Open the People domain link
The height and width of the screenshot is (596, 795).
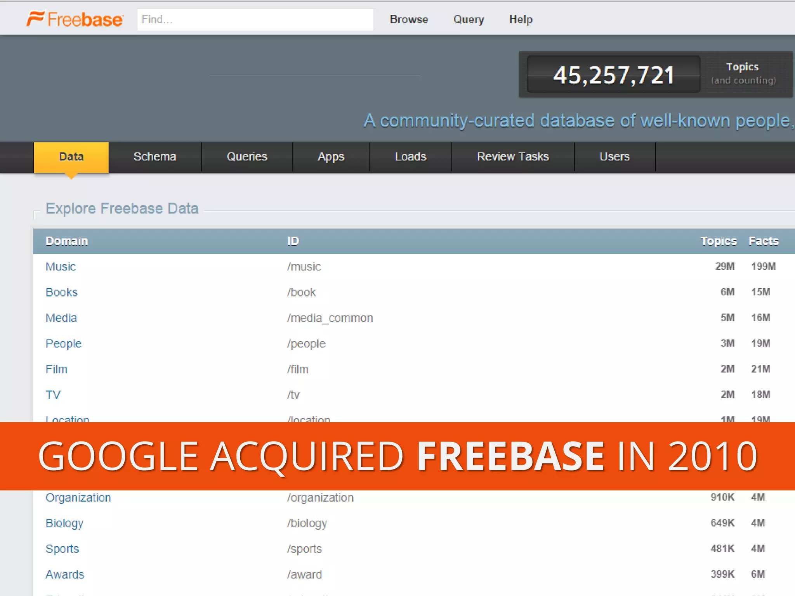pos(63,344)
